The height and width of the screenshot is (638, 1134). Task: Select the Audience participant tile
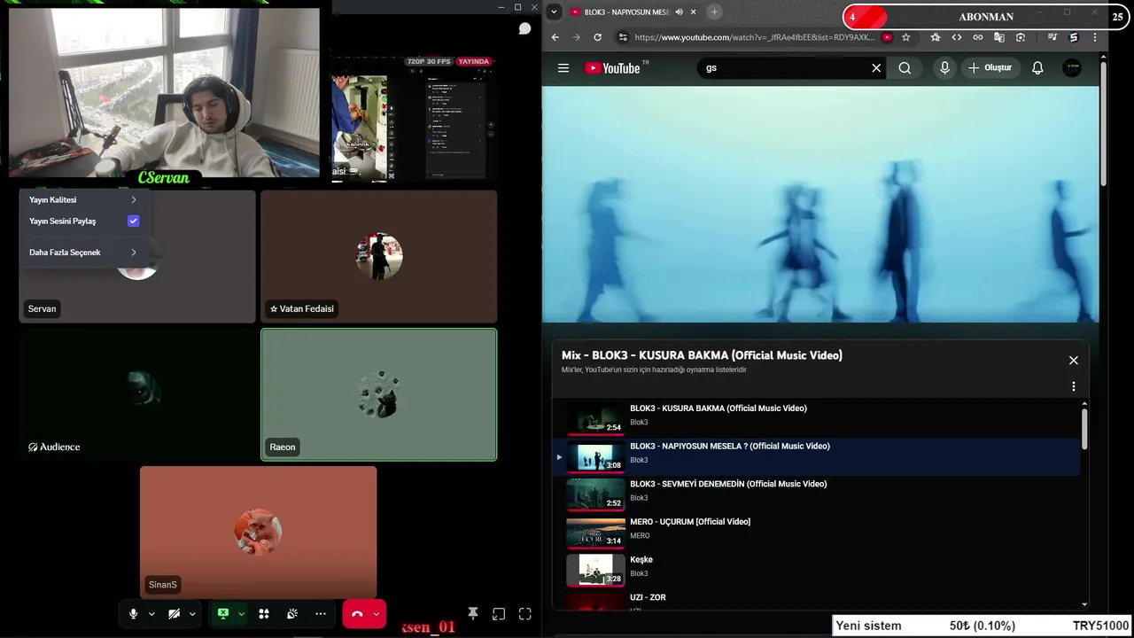pos(137,394)
